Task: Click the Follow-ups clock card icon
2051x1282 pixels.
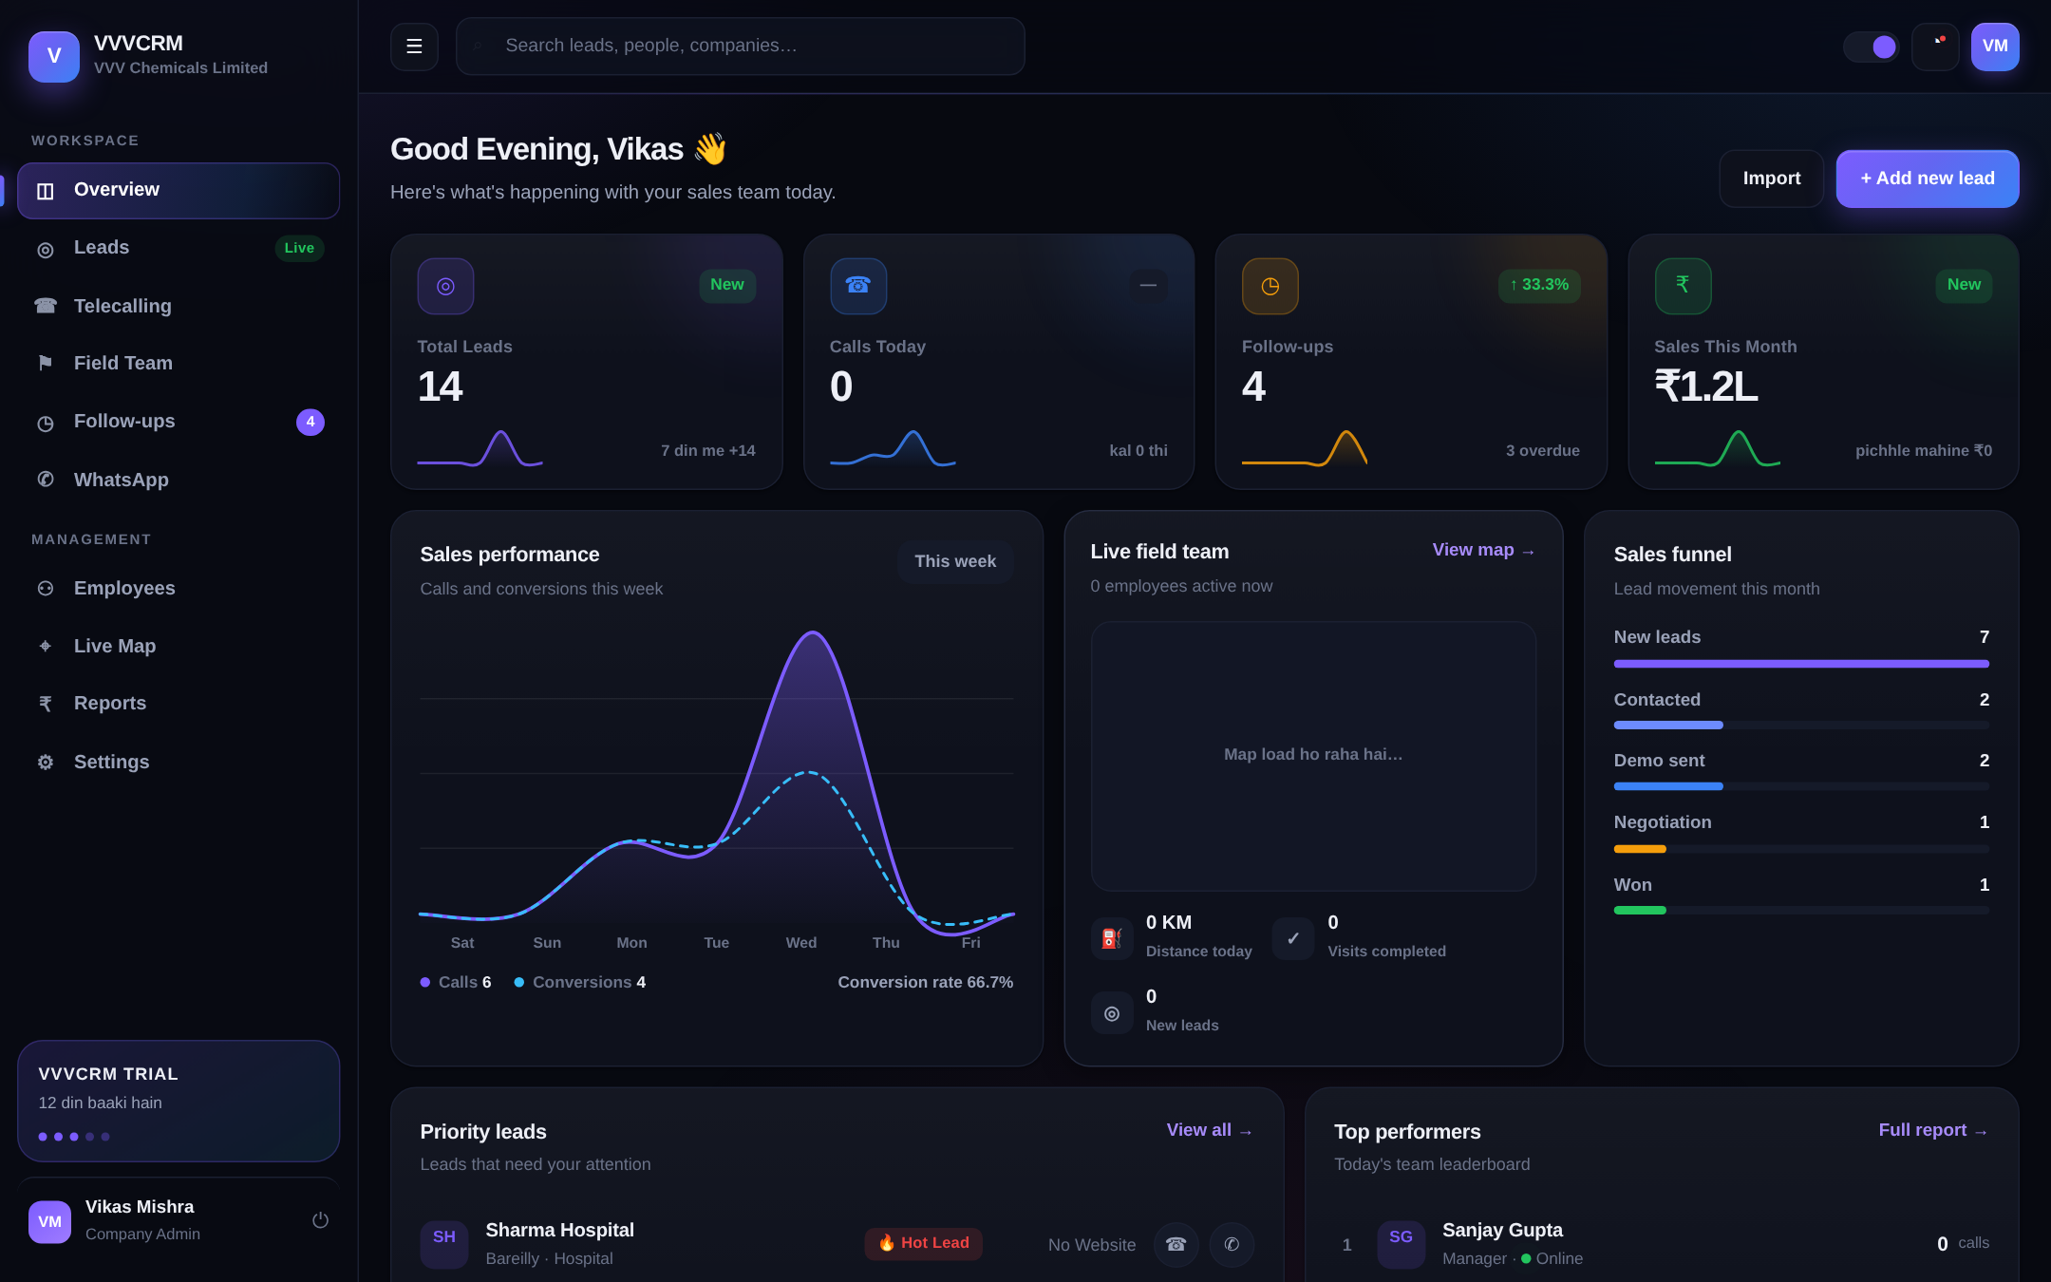Action: [x=1270, y=286]
